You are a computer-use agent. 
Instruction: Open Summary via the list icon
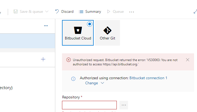tap(81, 12)
